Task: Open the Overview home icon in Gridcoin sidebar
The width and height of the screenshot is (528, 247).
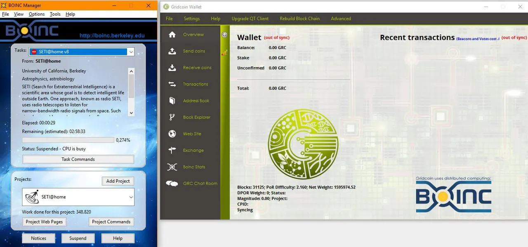Action: [172, 35]
